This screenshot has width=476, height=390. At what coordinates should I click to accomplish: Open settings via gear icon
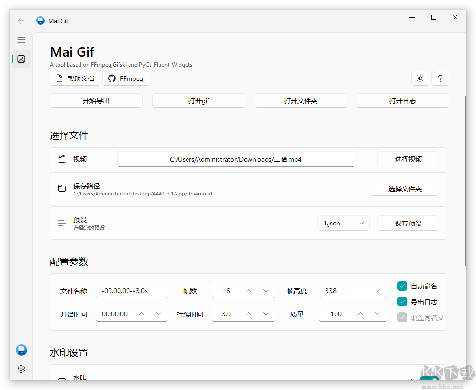21,369
